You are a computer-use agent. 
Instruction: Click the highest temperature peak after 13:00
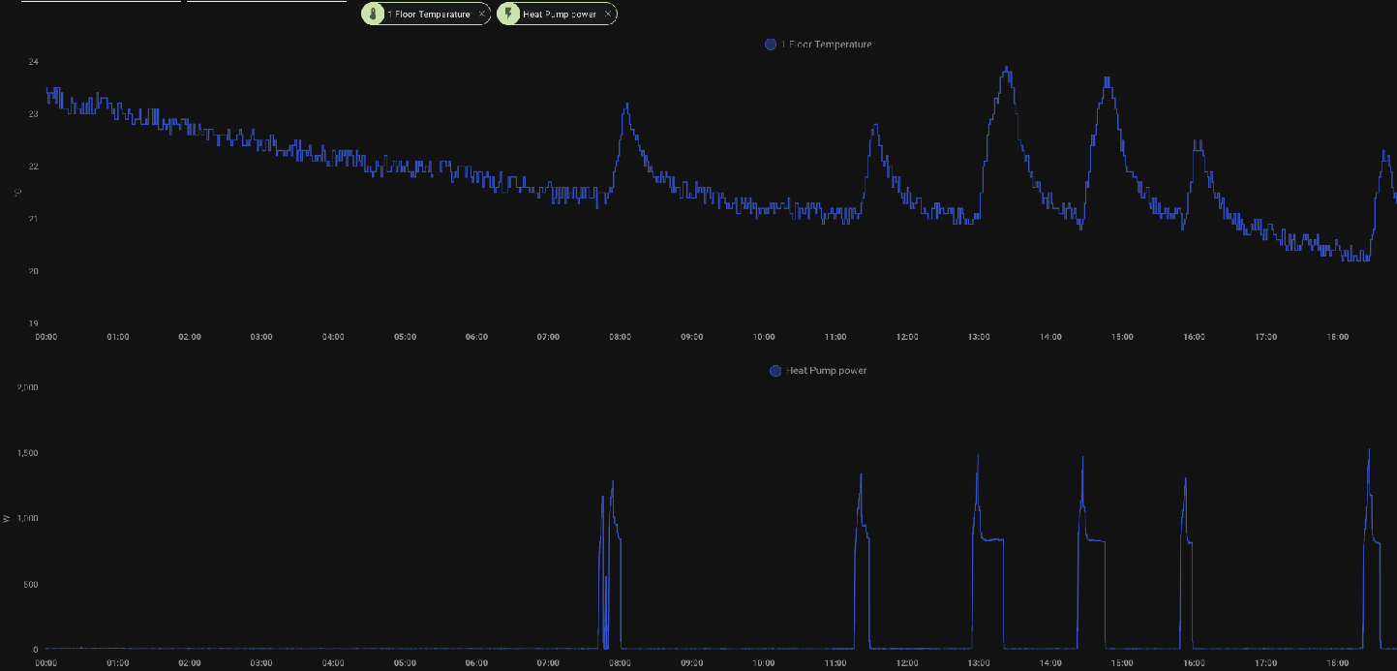1007,69
